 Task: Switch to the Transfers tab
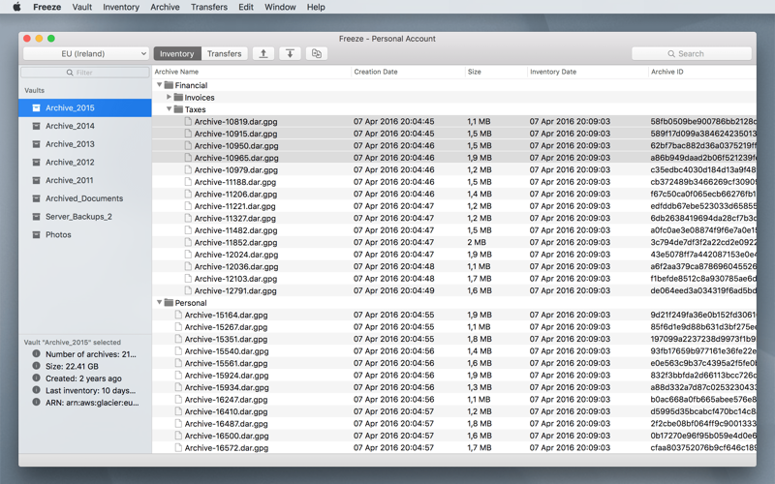(x=225, y=53)
